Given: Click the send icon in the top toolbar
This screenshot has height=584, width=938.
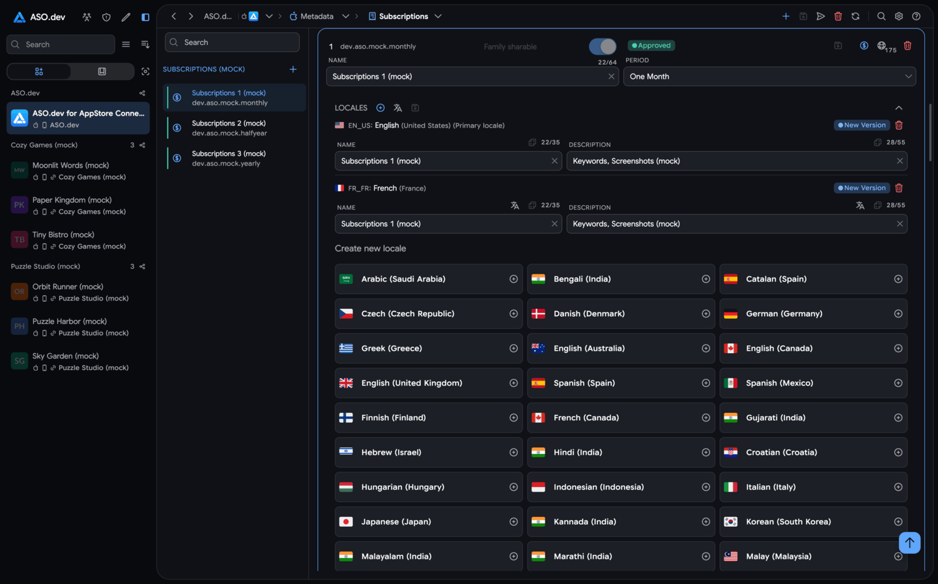Looking at the screenshot, I should pyautogui.click(x=821, y=16).
